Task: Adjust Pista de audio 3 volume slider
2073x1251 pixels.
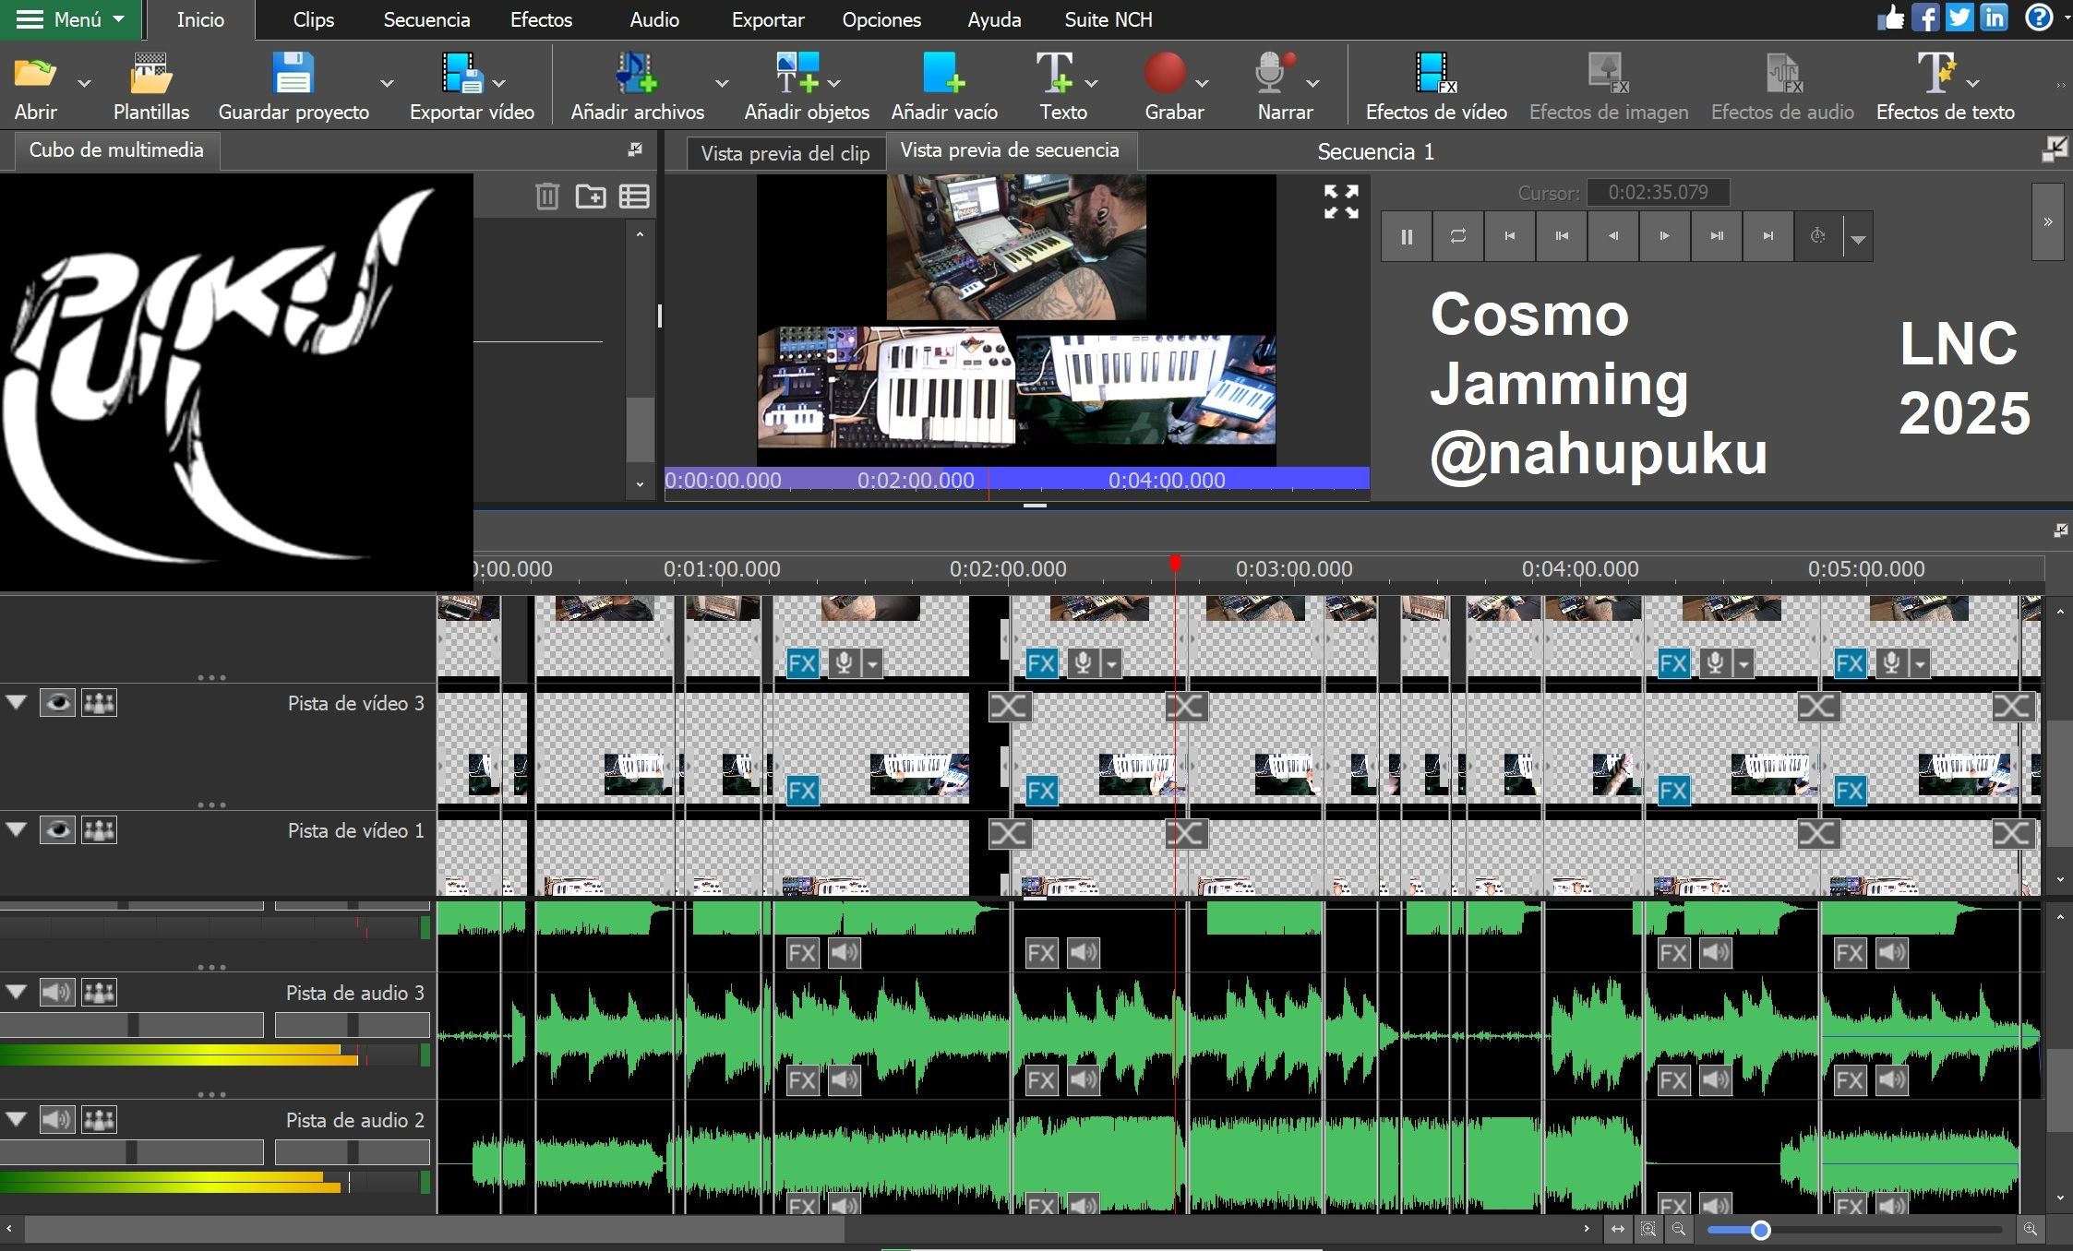Action: [x=132, y=1024]
